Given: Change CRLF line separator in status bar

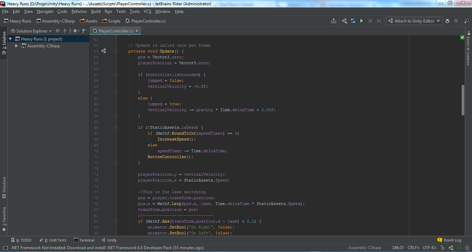Looking at the screenshot, I should (413, 248).
